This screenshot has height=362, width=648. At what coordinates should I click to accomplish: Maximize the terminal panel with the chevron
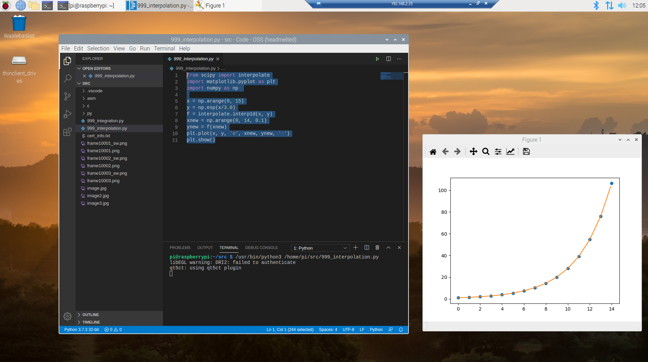pos(388,248)
